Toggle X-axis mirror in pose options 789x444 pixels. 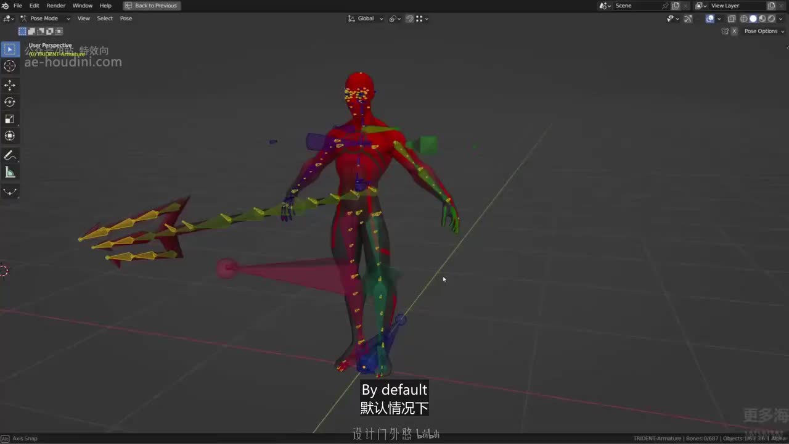pos(734,31)
